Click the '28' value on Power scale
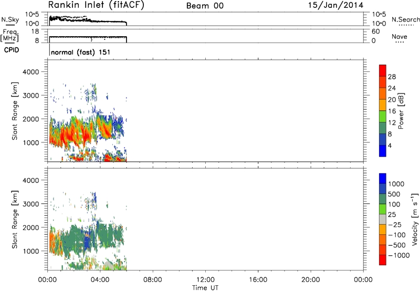The height and width of the screenshot is (291, 420). [x=392, y=77]
